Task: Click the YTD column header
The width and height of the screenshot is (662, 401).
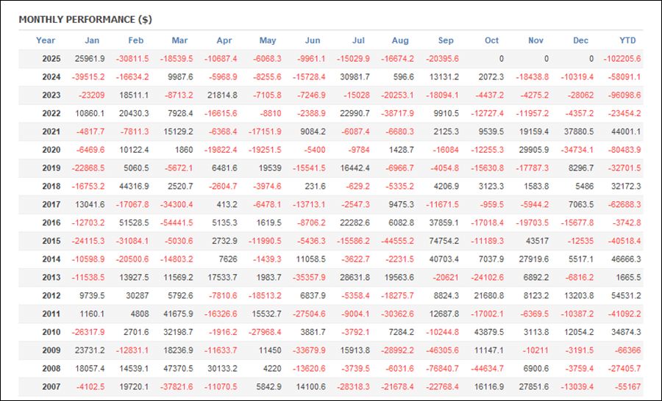Action: point(627,40)
